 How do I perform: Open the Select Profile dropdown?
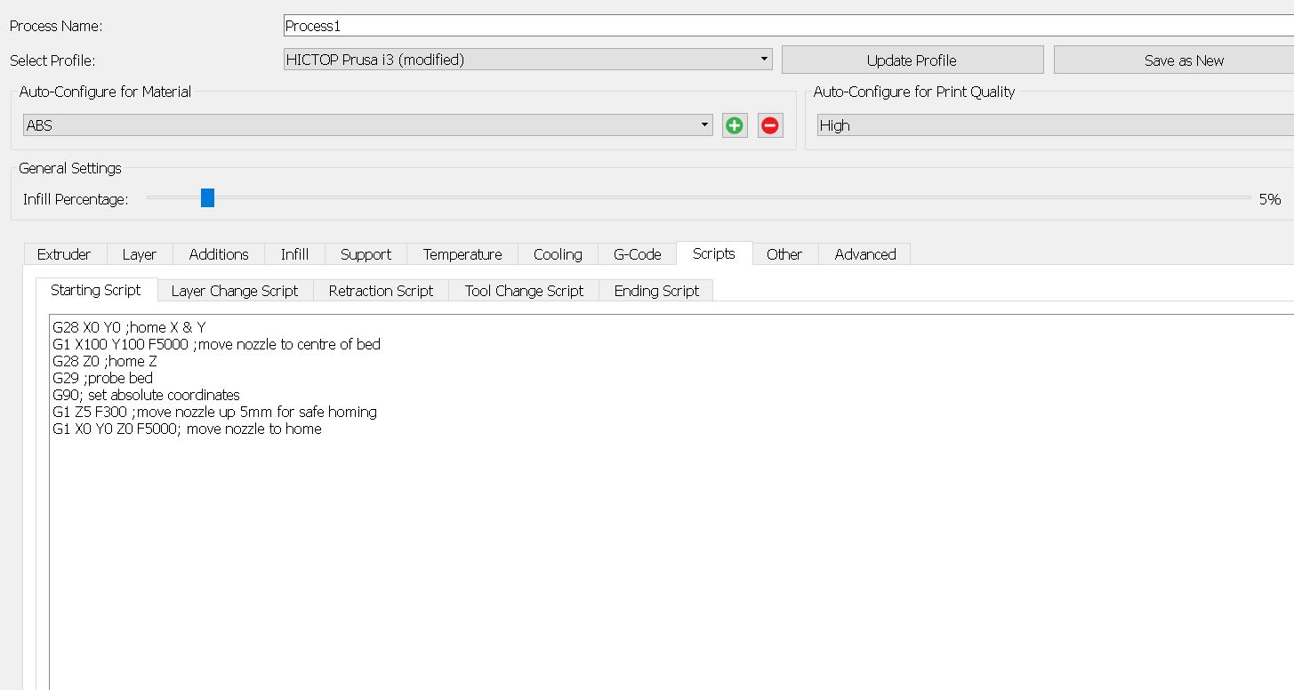coord(527,60)
